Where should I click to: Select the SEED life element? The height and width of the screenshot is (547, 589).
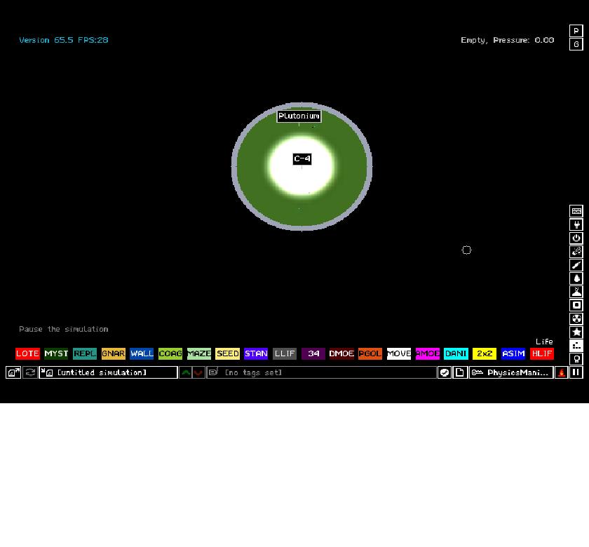(227, 353)
